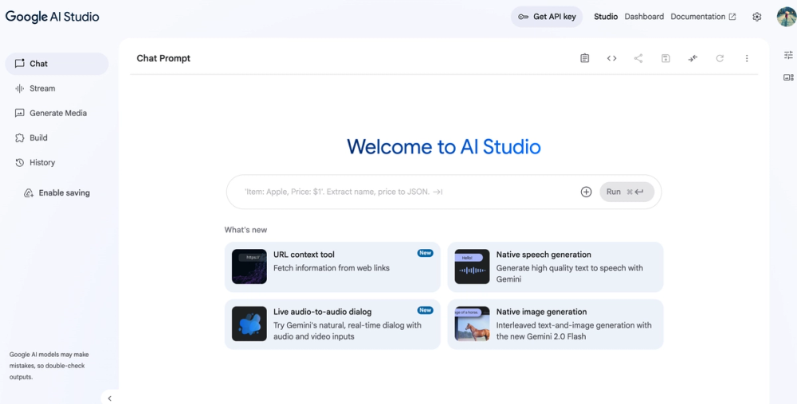797x404 pixels.
Task: Click the clear chat refresh icon
Action: pos(720,58)
